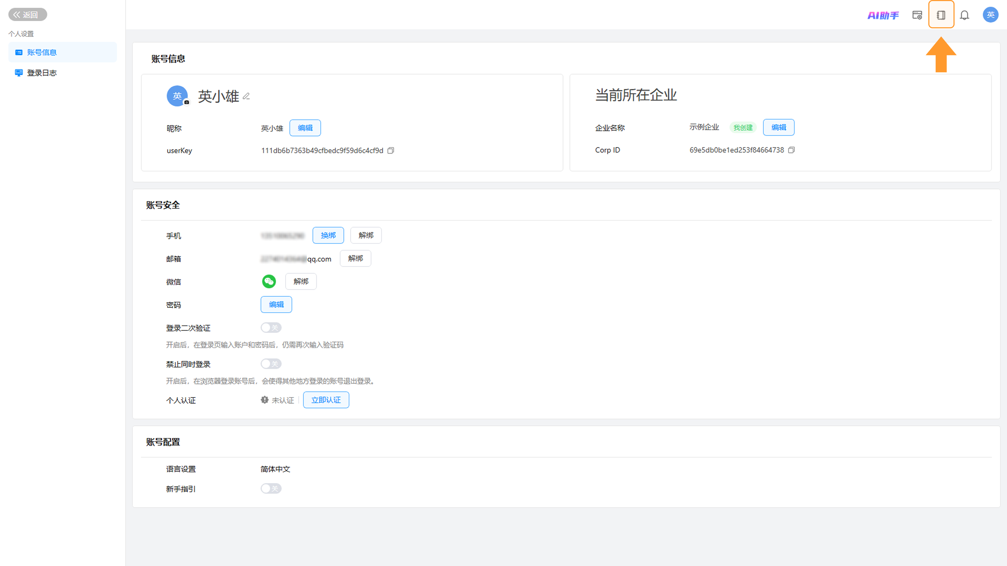Edit the 企业名称 company name
Screen dimensions: 1007x566
point(778,127)
